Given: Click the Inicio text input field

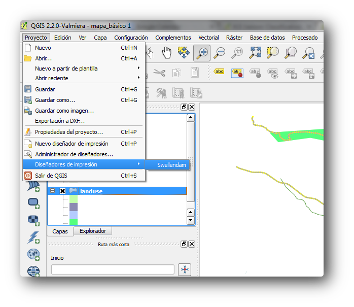Looking at the screenshot, I should [x=113, y=269].
